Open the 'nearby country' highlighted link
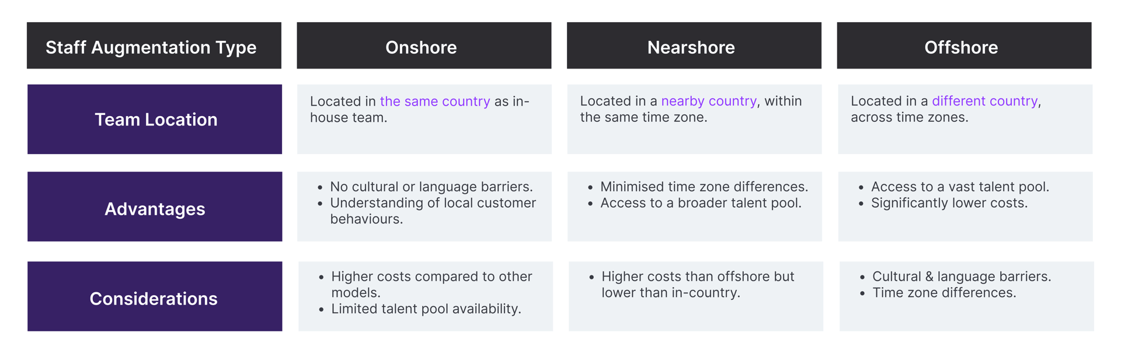Viewport: 1121px width, 360px height. pos(708,102)
